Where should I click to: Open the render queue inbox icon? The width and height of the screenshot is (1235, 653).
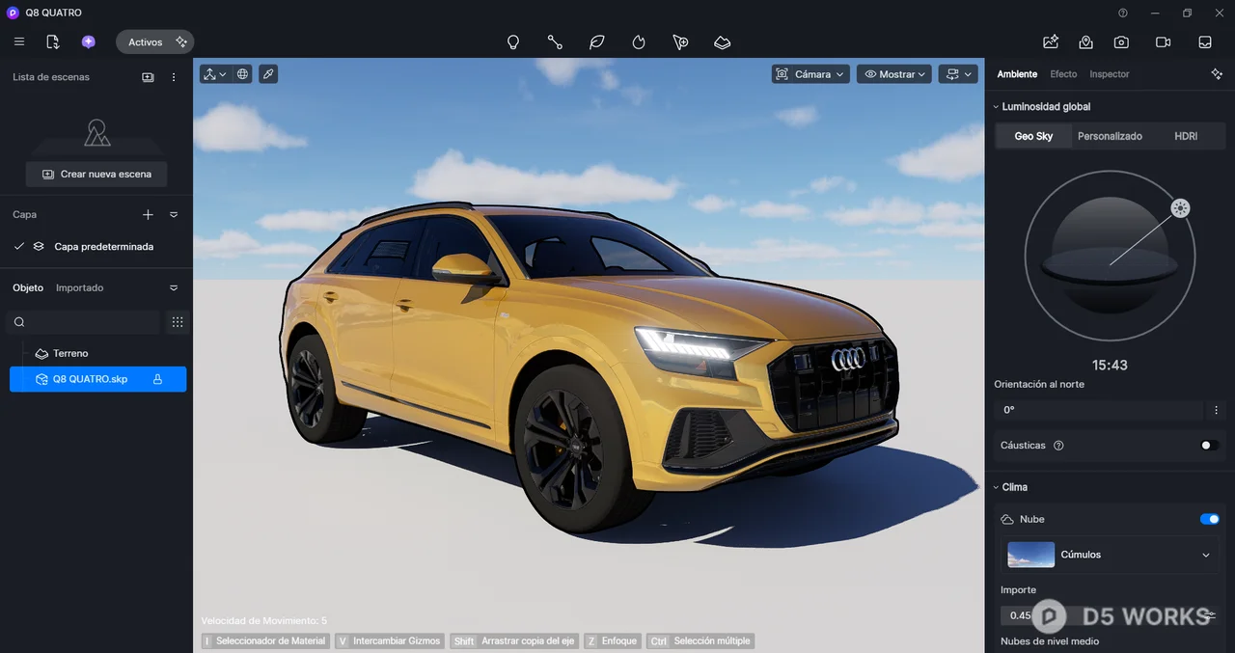click(1205, 42)
